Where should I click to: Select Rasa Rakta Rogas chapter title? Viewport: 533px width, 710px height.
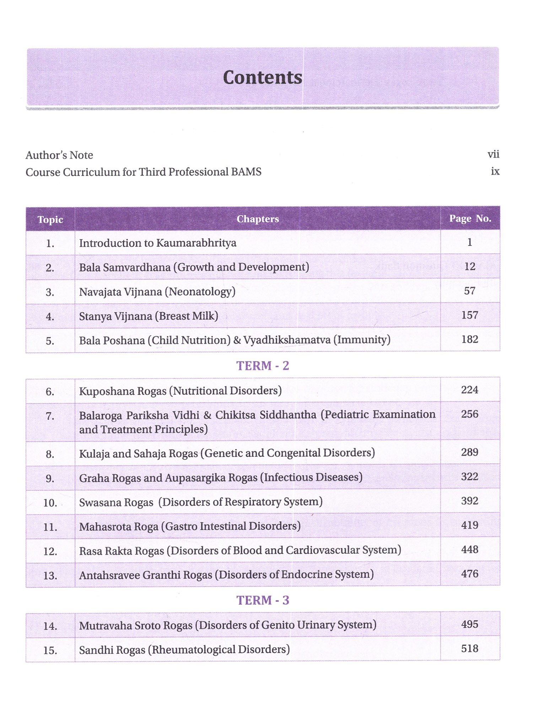pyautogui.click(x=240, y=551)
